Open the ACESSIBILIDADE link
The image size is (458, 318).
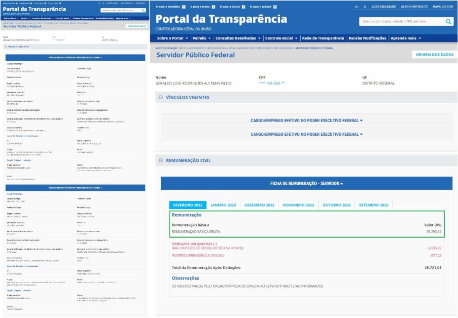pos(383,6)
